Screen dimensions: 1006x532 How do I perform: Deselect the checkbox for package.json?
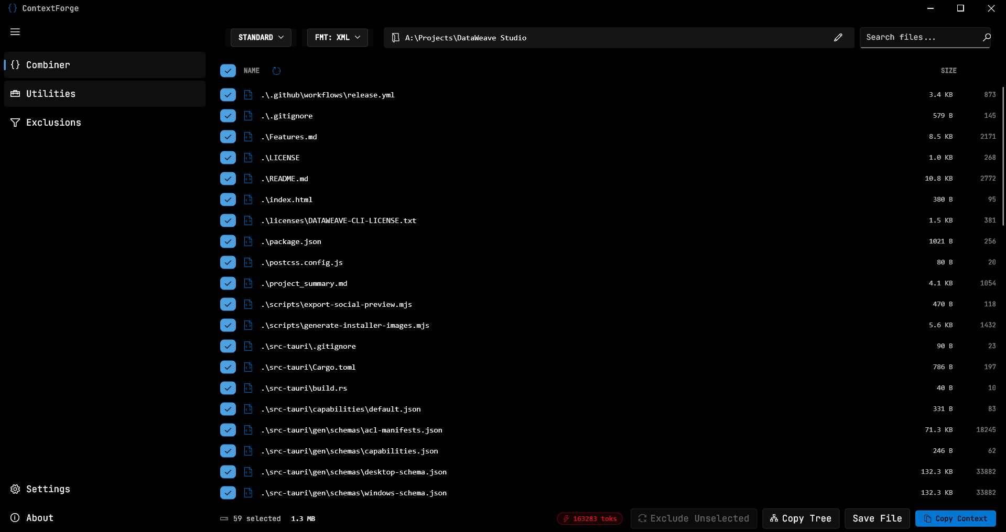228,241
